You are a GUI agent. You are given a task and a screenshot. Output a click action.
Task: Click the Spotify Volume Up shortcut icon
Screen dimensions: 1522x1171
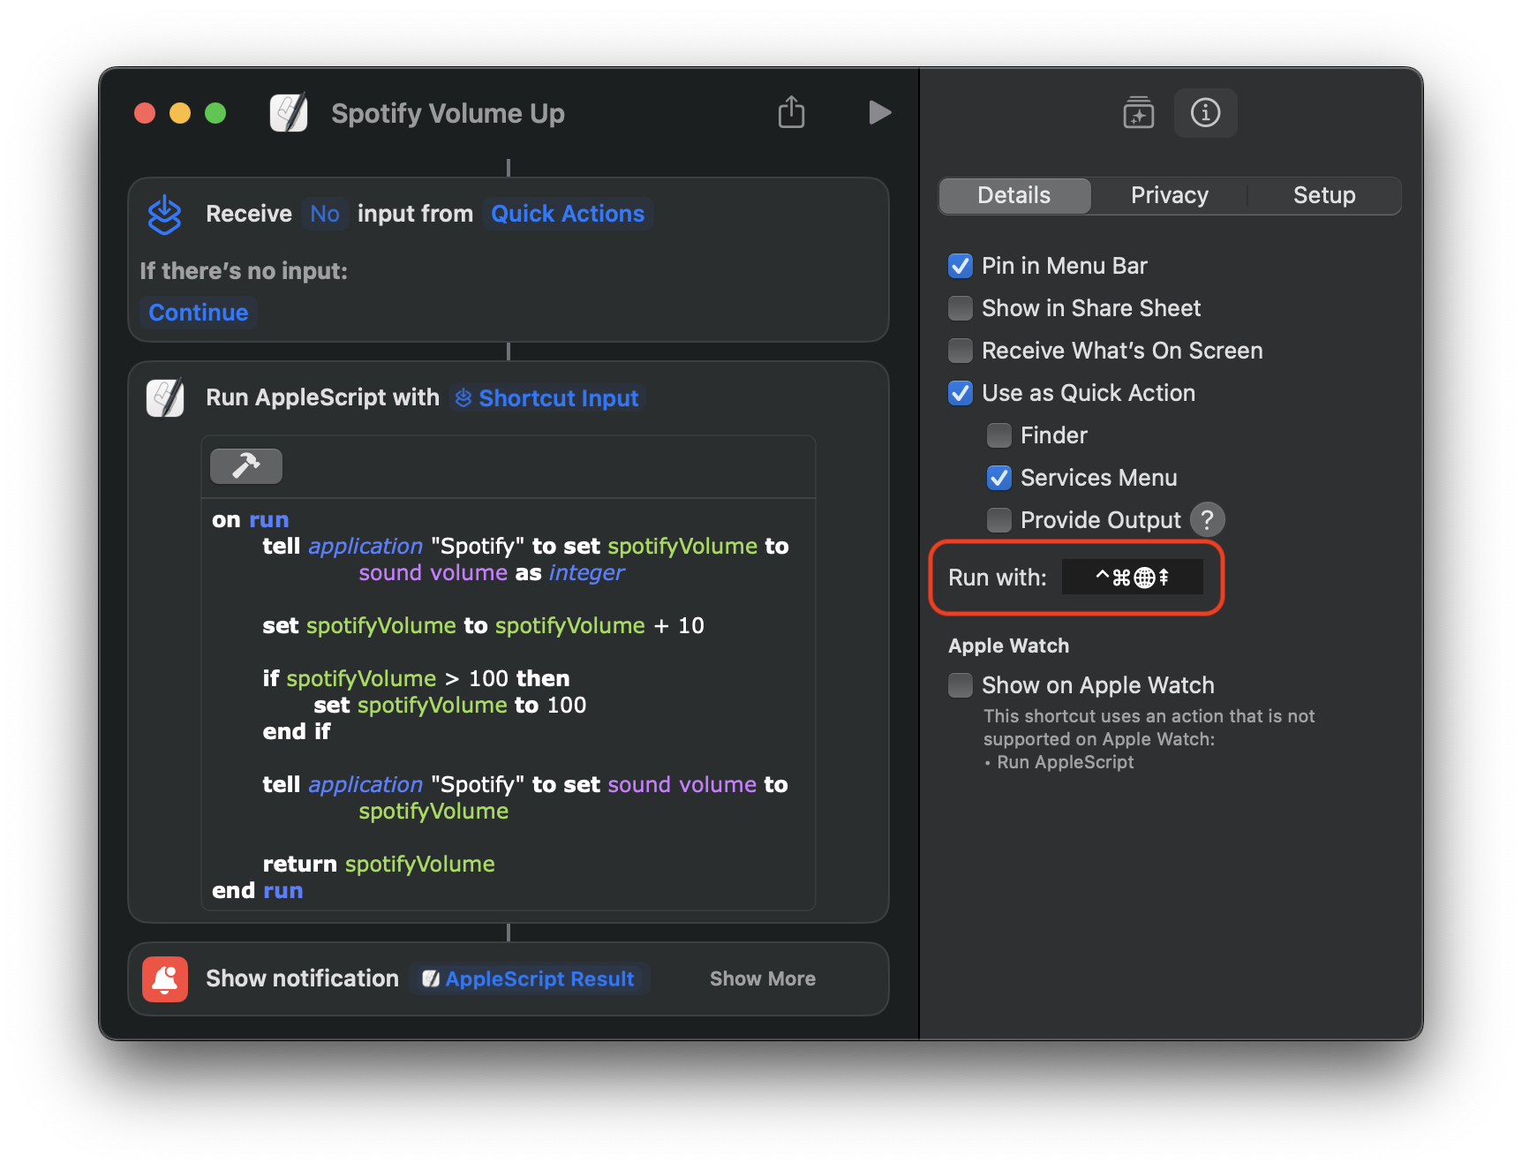click(x=289, y=113)
